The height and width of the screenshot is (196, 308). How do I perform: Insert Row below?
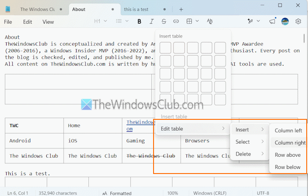pos(288,167)
